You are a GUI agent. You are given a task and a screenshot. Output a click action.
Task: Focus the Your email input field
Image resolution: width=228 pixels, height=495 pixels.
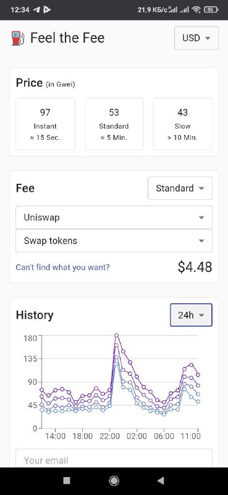[114, 459]
